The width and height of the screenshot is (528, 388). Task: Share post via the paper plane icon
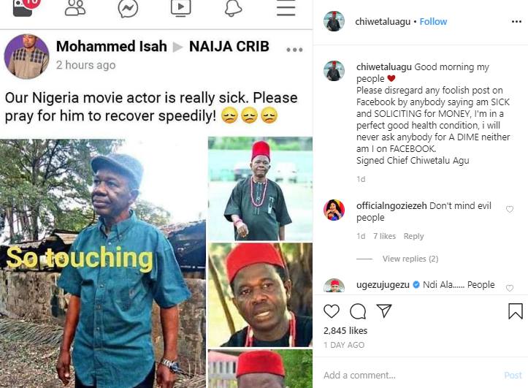384,311
